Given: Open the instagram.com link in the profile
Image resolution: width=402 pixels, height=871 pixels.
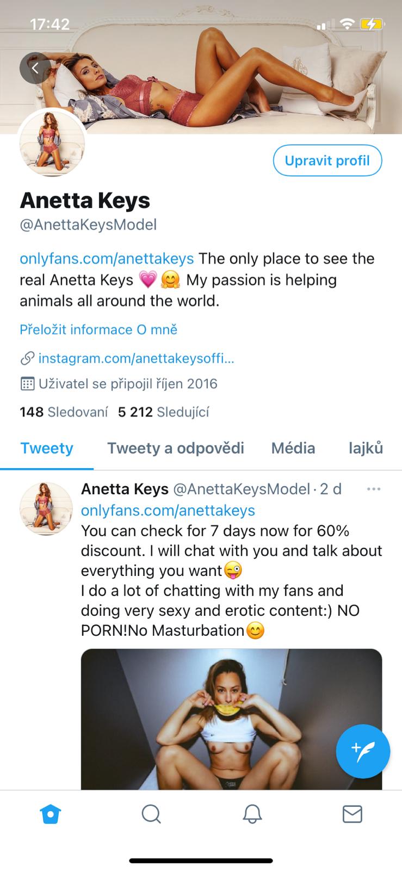Looking at the screenshot, I should (x=136, y=359).
